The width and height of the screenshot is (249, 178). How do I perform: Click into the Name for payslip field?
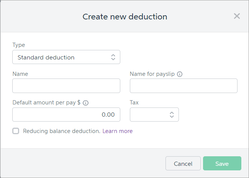[x=183, y=86]
